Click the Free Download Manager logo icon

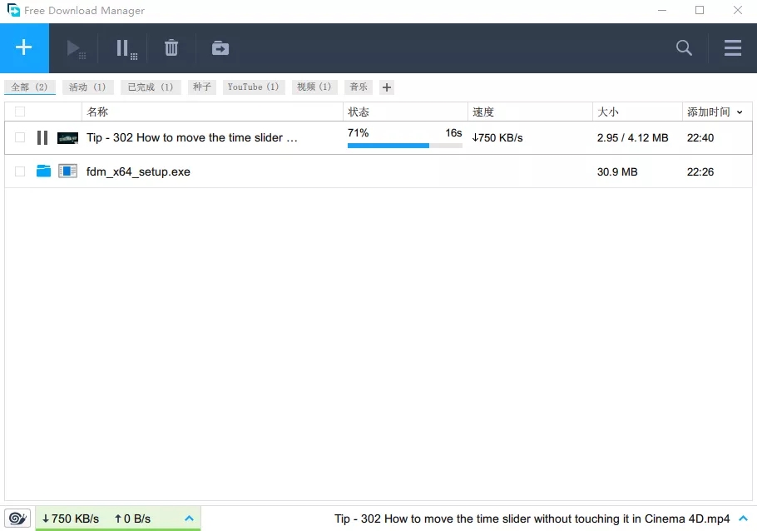pos(13,10)
